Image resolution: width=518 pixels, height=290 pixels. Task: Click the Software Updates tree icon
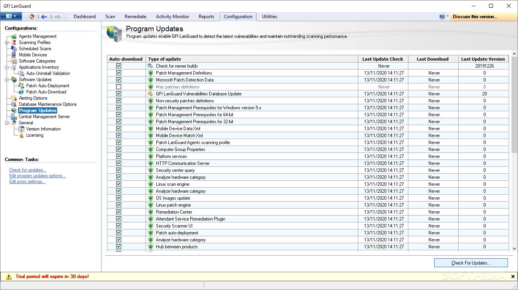click(14, 80)
